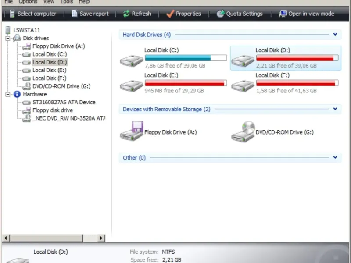The image size is (351, 263).
Task: Click the Local Disk (F:) red usage bar
Action: pos(297,83)
